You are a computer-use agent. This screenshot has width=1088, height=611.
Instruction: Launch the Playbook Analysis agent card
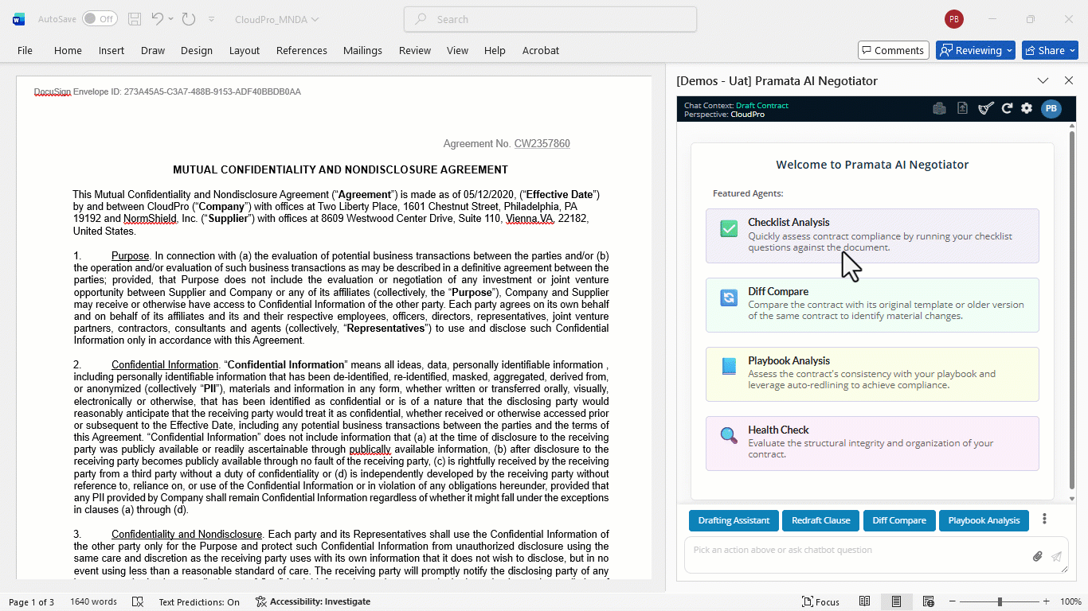[872, 374]
